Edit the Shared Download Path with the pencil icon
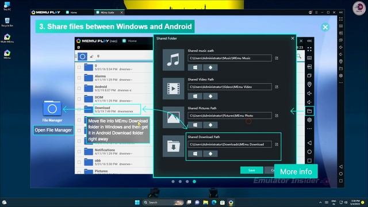Image resolution: width=368 pixels, height=207 pixels. [x=277, y=144]
